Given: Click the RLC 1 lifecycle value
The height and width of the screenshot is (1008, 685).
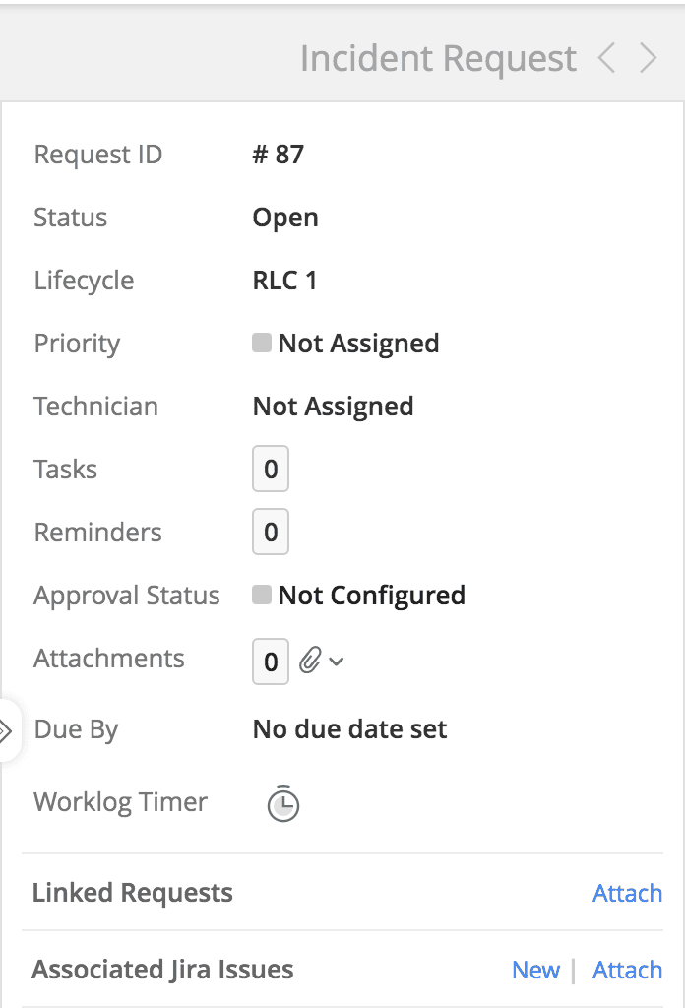Looking at the screenshot, I should point(284,281).
